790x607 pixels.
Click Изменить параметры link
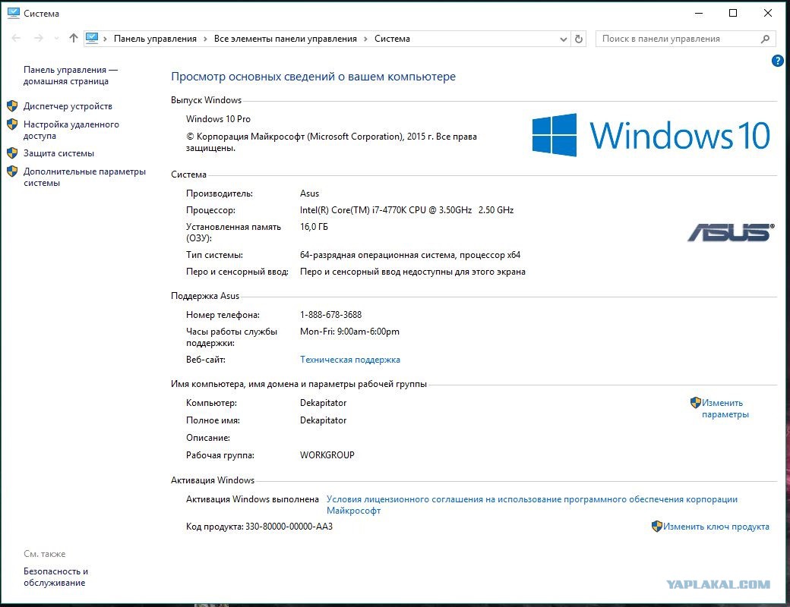[x=725, y=408]
